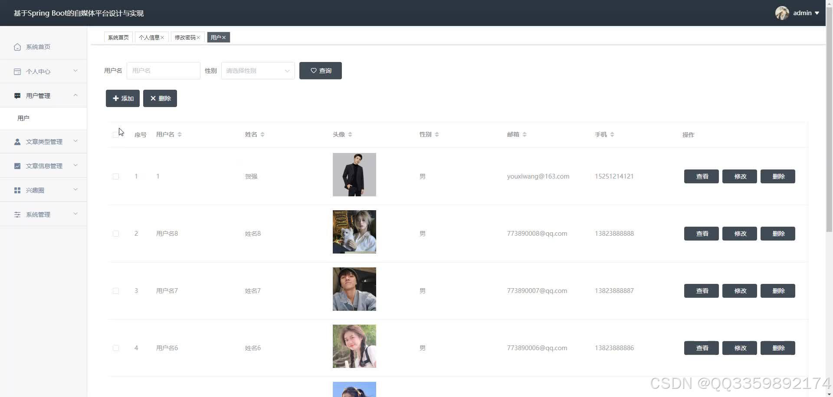This screenshot has height=397, width=833.
Task: Click the 系统管理 sliders icon
Action: point(17,215)
